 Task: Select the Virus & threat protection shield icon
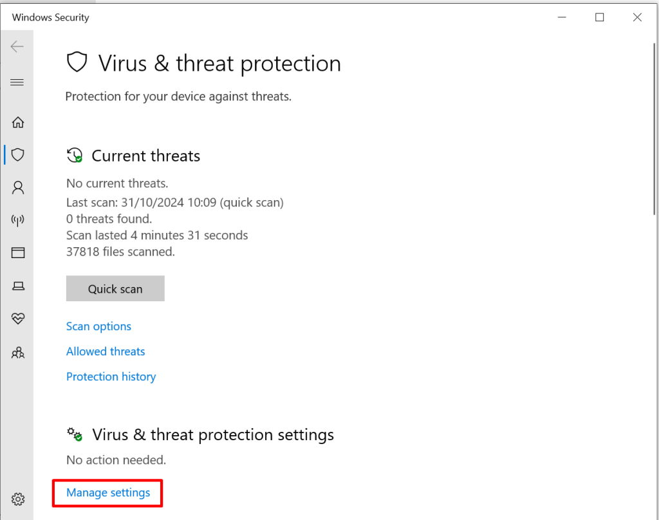18,154
